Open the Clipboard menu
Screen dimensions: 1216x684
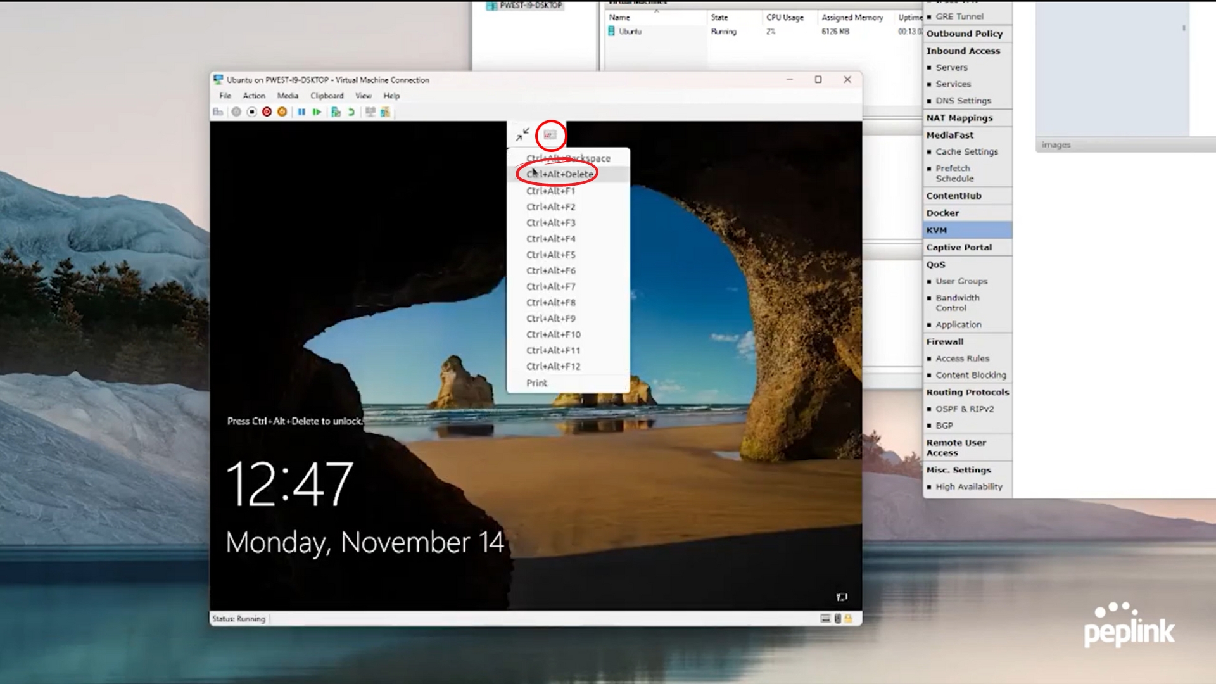(x=327, y=96)
